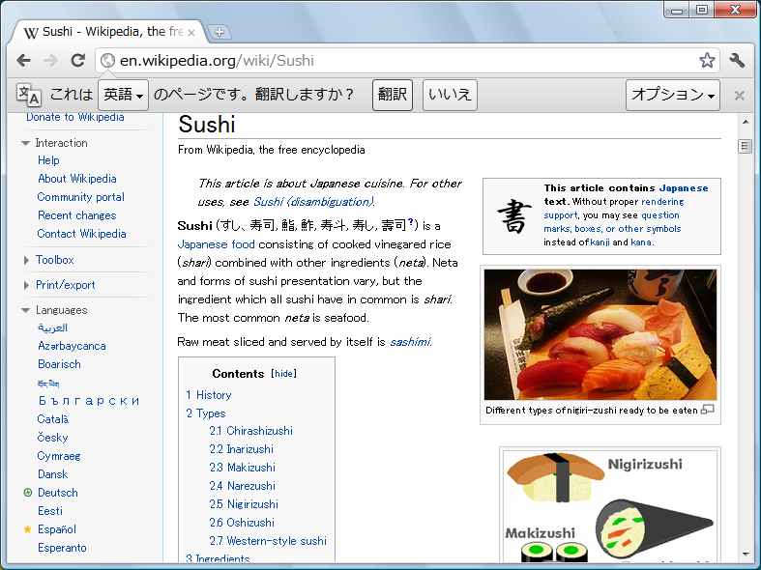Click the green icon beside Deutsch
This screenshot has width=761, height=570.
click(x=28, y=493)
